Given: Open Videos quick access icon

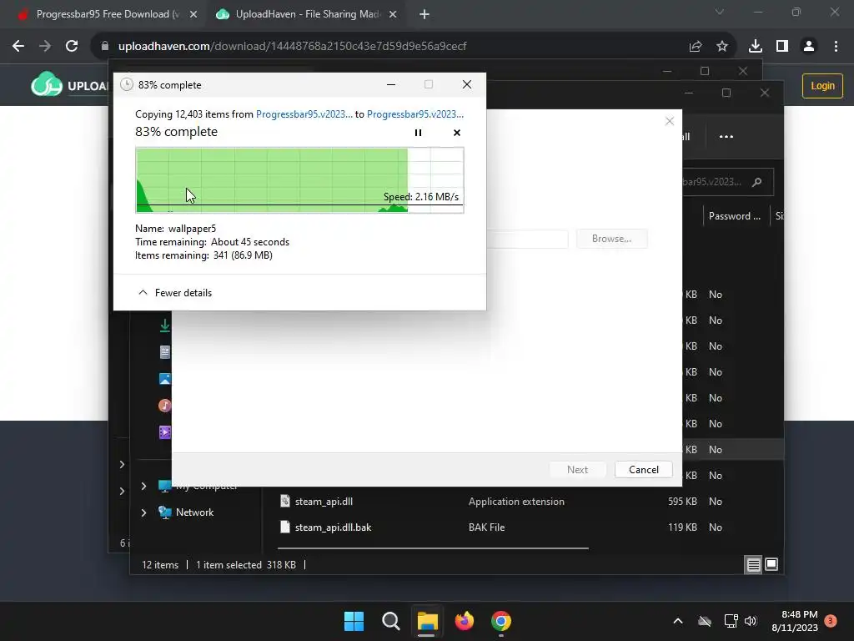Looking at the screenshot, I should (164, 432).
